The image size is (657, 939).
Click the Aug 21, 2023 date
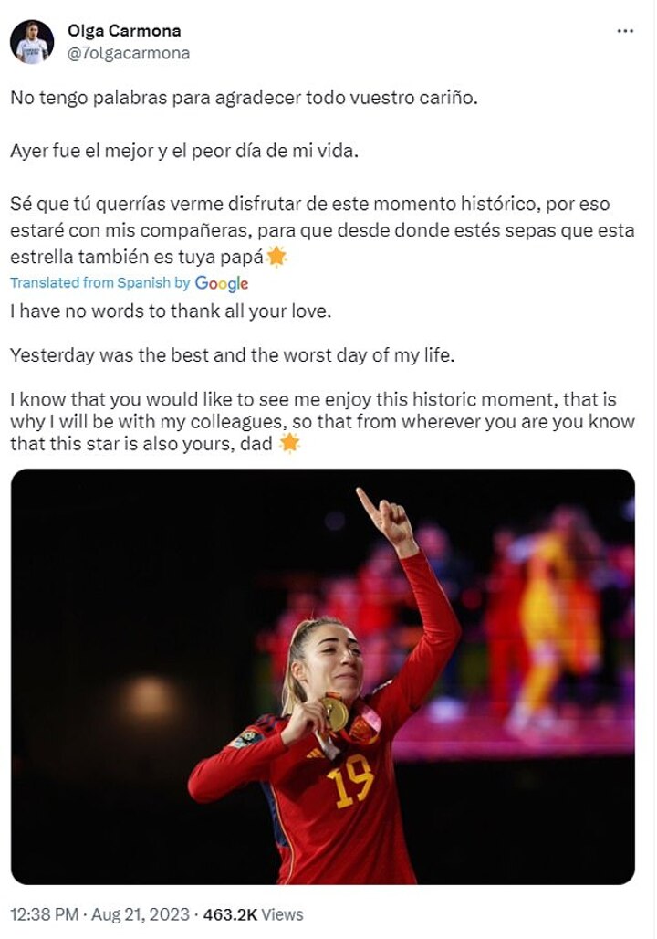coord(141,914)
